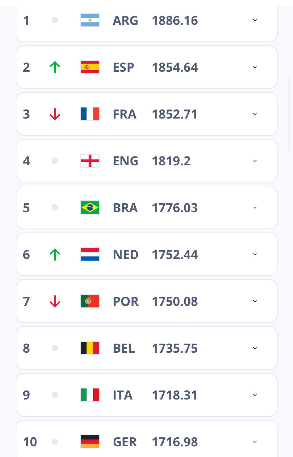
Task: Click the vertical scrollbar on right edge
Action: [x=290, y=114]
